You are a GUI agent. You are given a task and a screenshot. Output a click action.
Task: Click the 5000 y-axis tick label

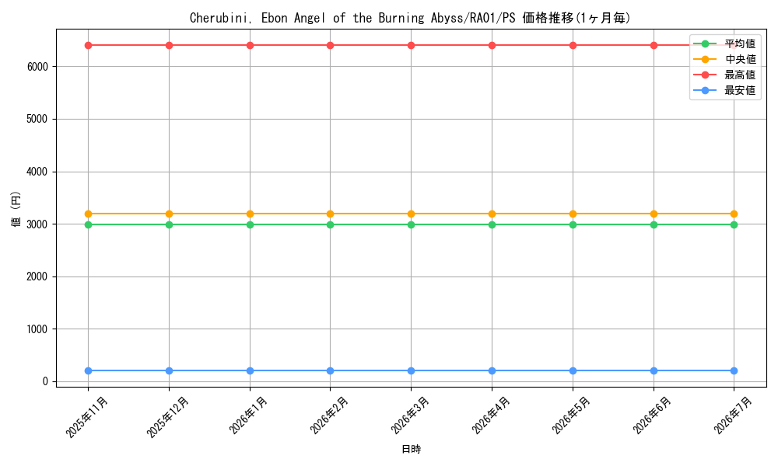[x=37, y=120]
